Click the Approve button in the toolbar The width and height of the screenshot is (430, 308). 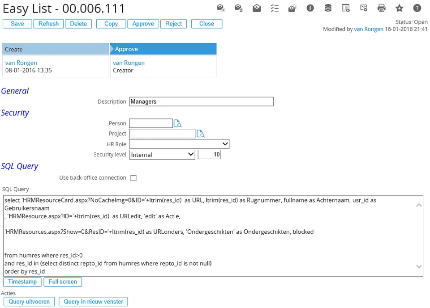[x=143, y=24]
